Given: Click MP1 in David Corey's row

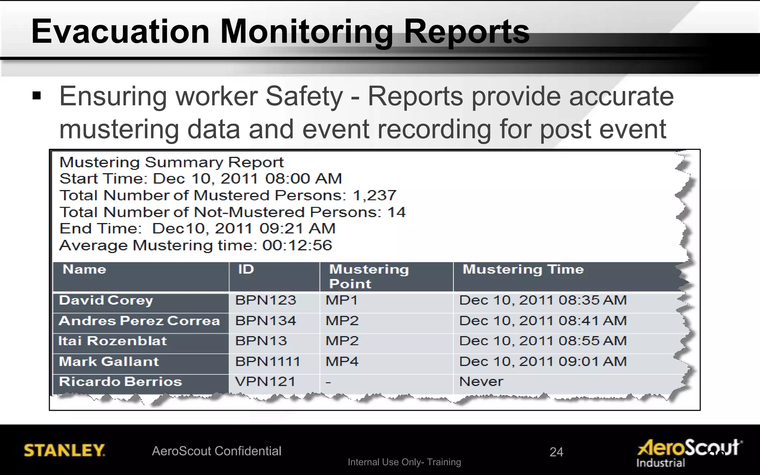Looking at the screenshot, I should pos(386,302).
